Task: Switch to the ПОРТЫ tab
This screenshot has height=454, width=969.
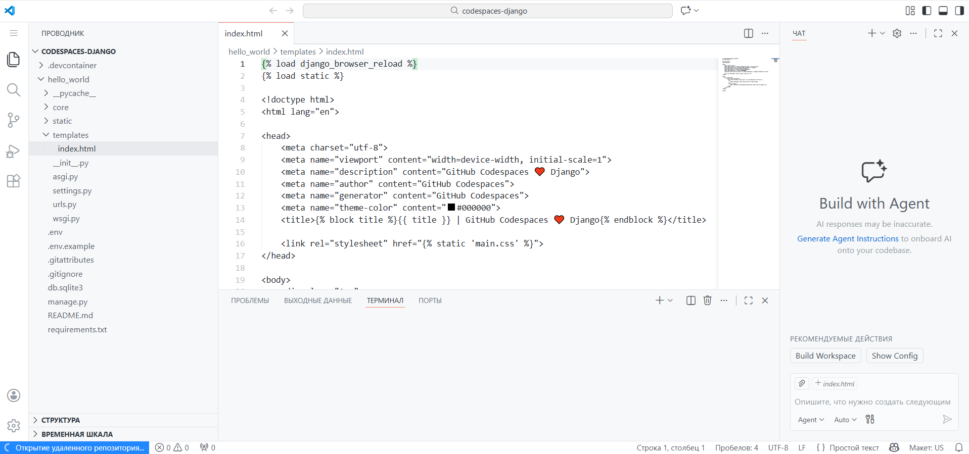Action: [x=430, y=300]
